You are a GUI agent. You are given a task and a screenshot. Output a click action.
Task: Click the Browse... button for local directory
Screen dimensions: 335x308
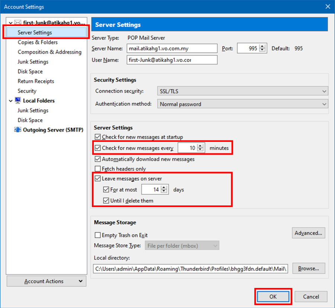tap(308, 268)
